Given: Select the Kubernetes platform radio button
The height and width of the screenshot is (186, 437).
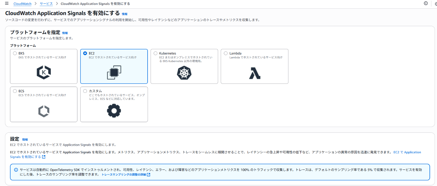Looking at the screenshot, I should point(155,53).
